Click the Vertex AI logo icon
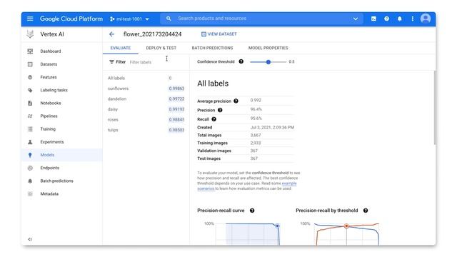457x257 pixels. (x=30, y=34)
